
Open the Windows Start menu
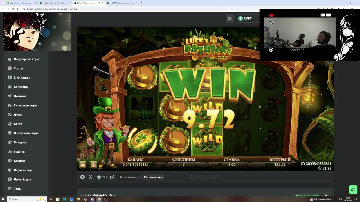3,199
